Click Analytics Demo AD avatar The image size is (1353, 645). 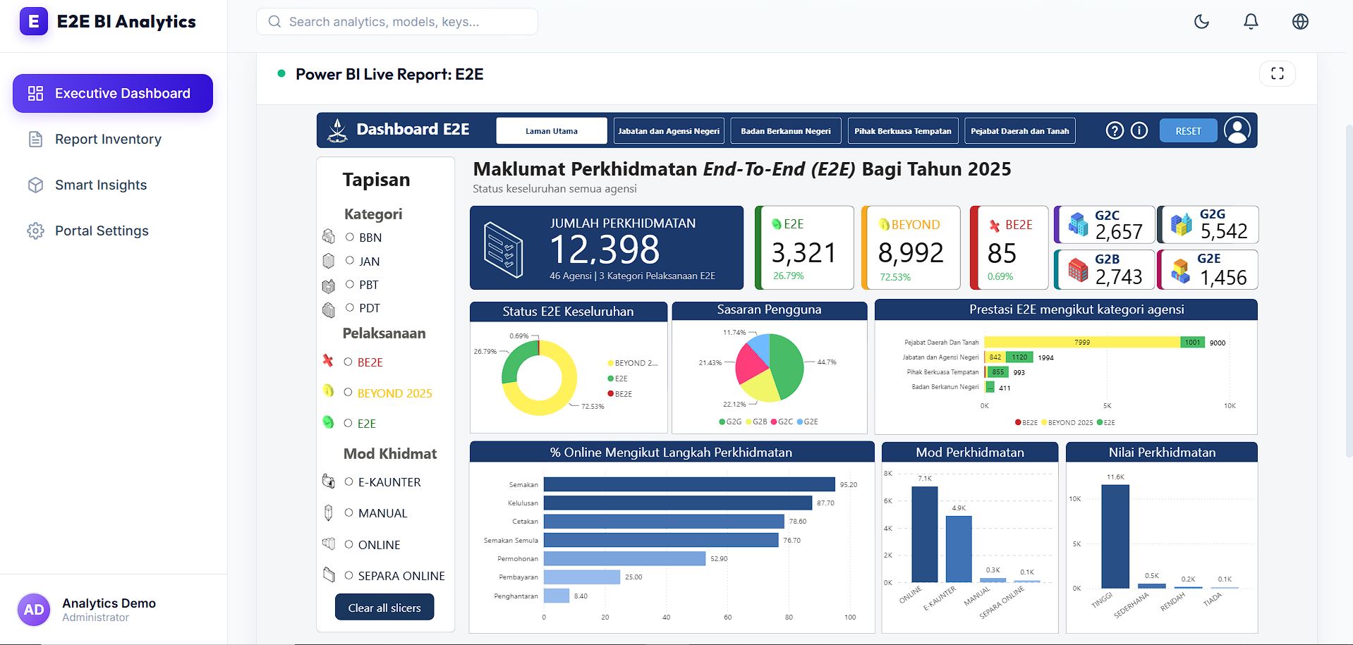coord(34,610)
